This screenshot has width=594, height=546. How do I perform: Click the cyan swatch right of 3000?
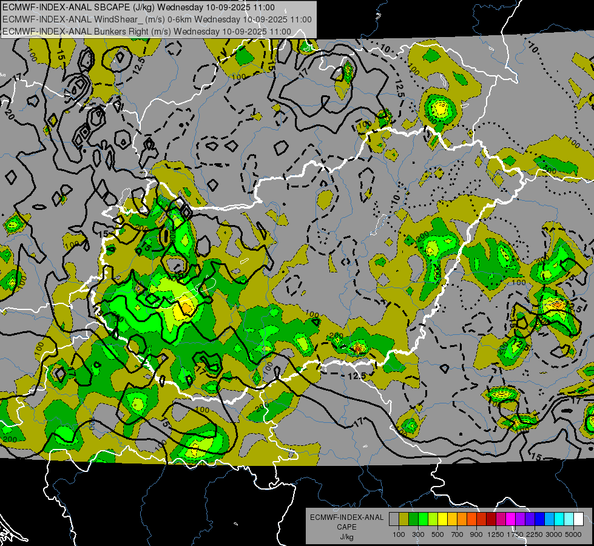[559, 519]
